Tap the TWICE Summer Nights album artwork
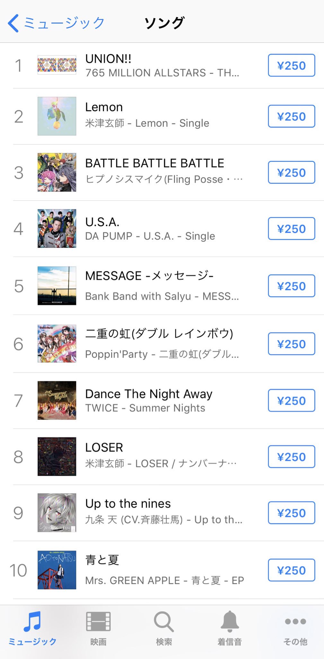 pos(57,401)
